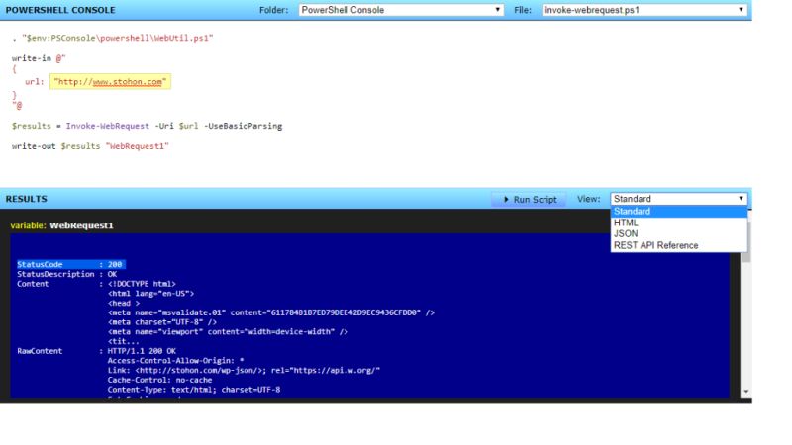Click the Run Script button
Viewport: 792px width, 445px height.
click(530, 200)
